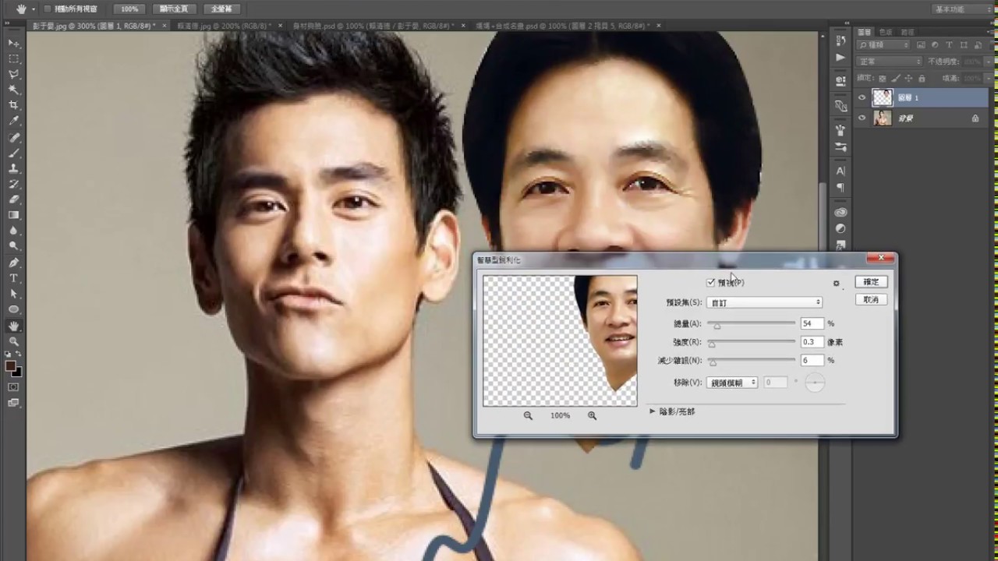This screenshot has height=561, width=998.
Task: Select the Blur tool
Action: [14, 231]
